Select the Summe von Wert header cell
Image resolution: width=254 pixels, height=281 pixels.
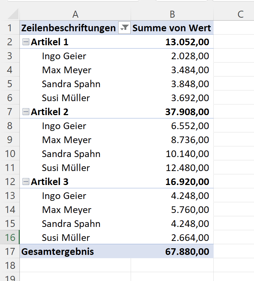(172, 28)
